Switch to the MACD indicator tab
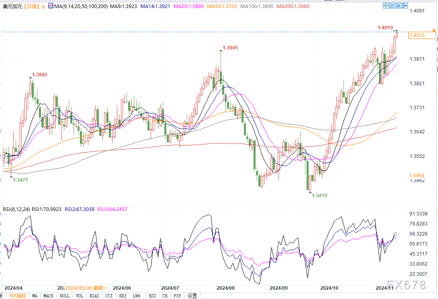The image size is (438, 299). 48,296
